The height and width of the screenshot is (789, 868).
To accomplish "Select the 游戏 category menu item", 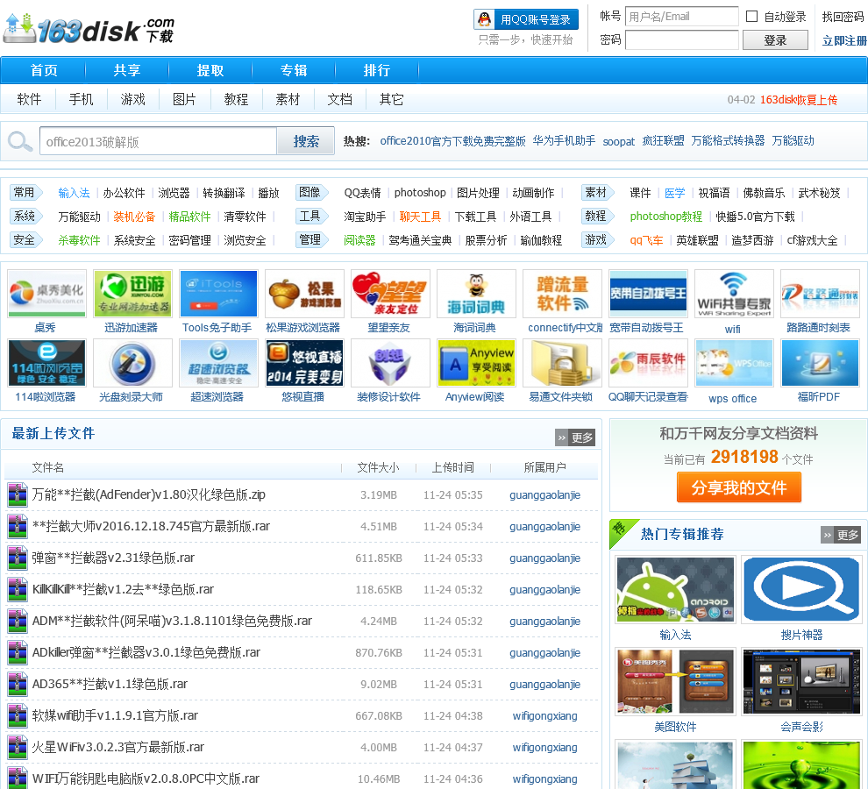I will (x=133, y=99).
